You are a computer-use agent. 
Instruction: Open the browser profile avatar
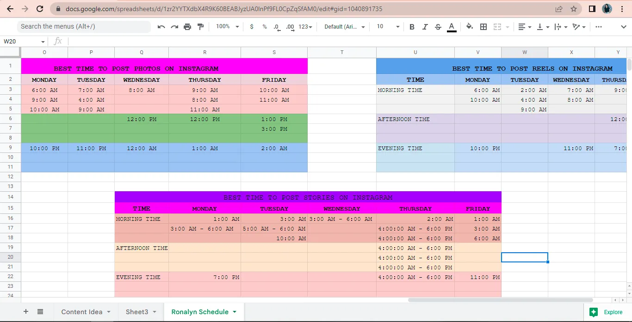click(x=607, y=9)
